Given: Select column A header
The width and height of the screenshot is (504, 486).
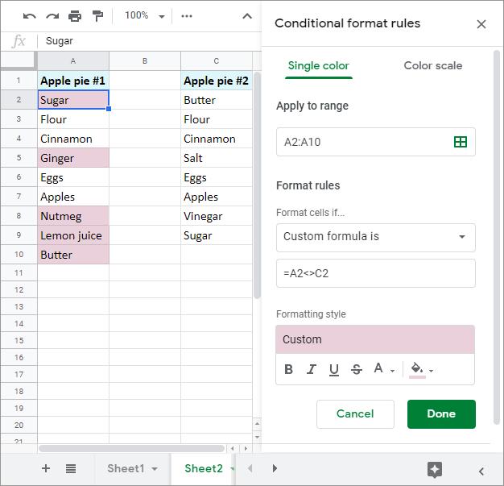Looking at the screenshot, I should point(73,60).
